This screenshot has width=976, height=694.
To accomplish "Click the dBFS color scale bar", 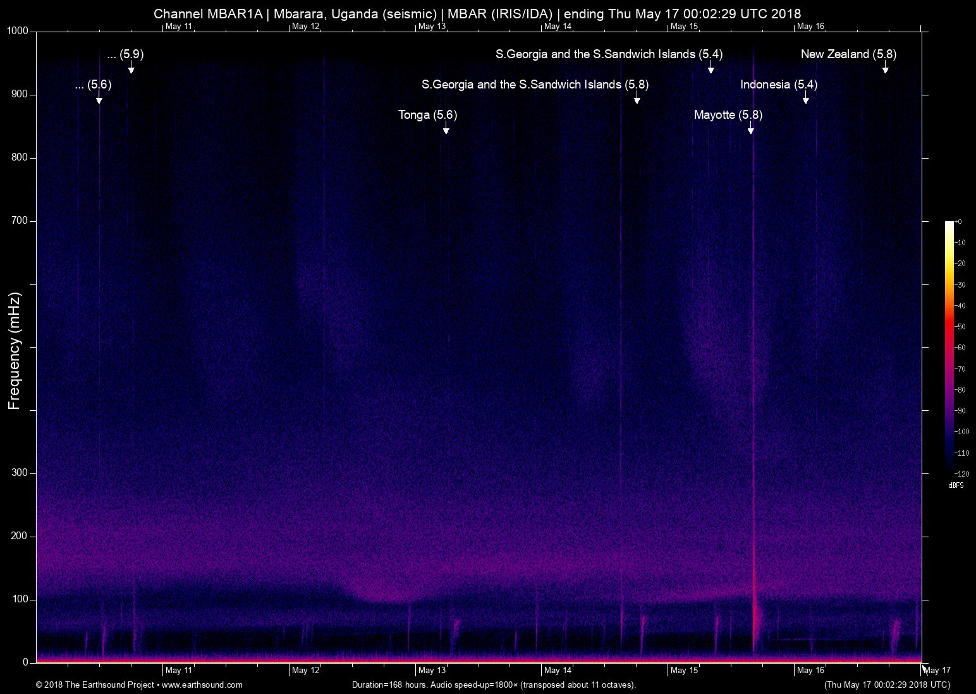I will point(949,348).
